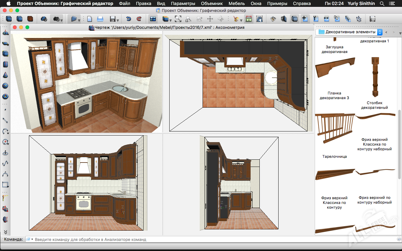Click the redo arrow in the toolbar

139,19
